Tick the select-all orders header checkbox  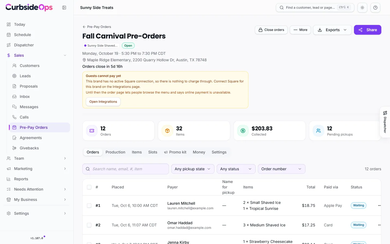click(89, 187)
